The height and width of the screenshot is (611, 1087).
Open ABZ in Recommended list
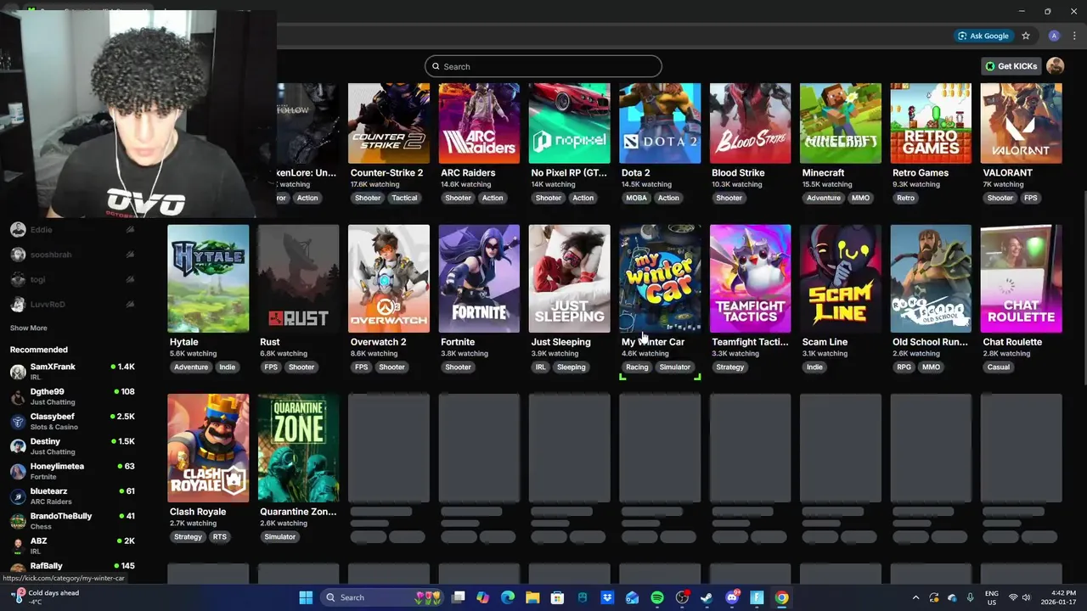(72, 546)
